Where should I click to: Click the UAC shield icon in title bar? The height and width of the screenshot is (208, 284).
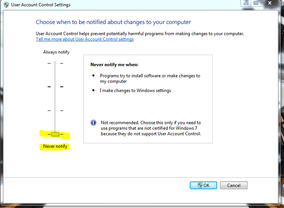[6, 5]
